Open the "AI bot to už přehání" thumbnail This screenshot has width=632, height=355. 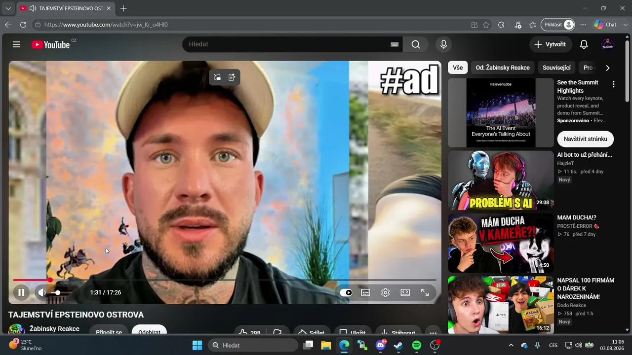tap(501, 180)
